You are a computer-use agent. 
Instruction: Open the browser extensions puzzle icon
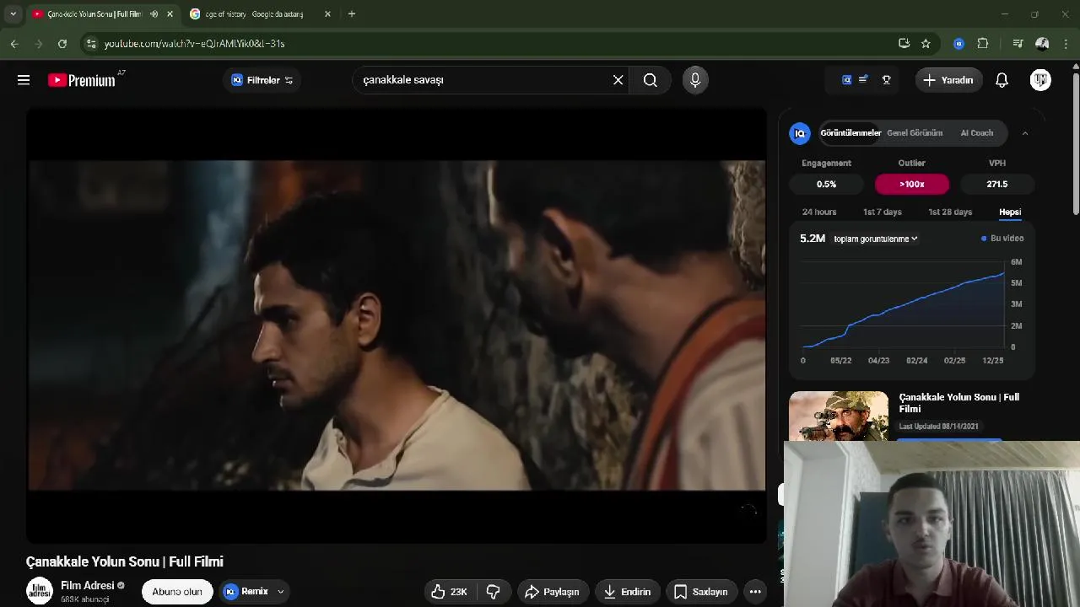click(x=983, y=44)
